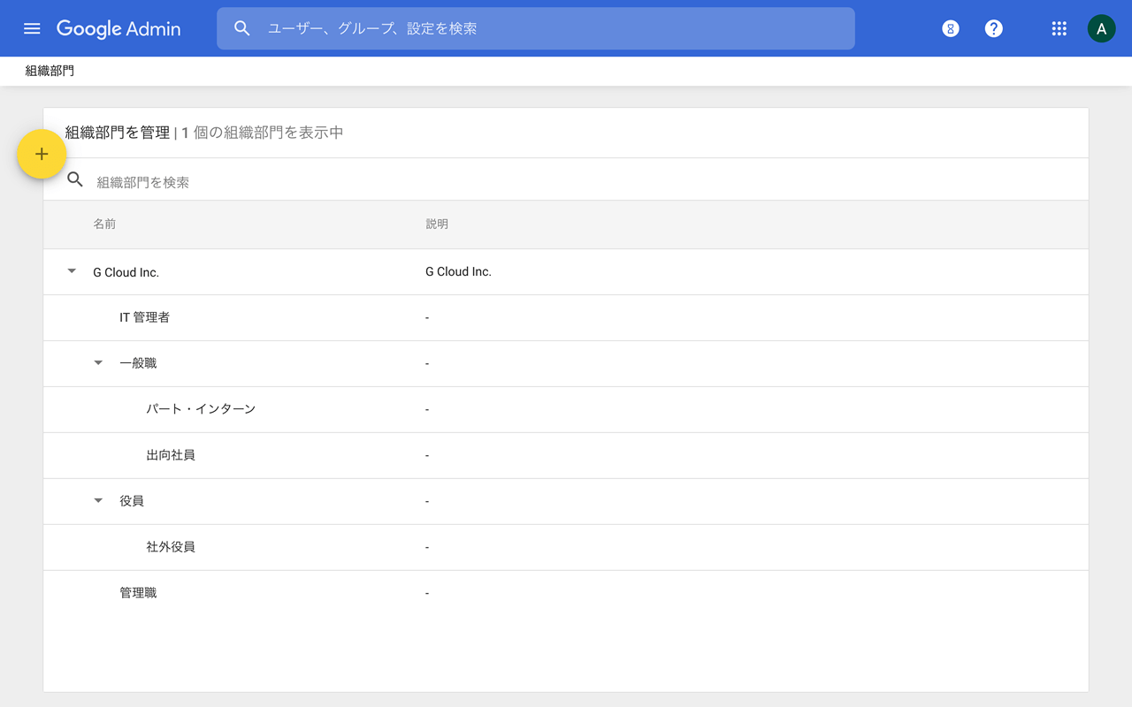This screenshot has height=707, width=1132.
Task: Collapse the G Cloud Inc. tree arrow
Action: (72, 271)
